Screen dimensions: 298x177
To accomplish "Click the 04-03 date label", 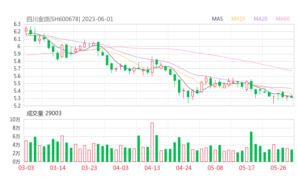I will 121,168.
